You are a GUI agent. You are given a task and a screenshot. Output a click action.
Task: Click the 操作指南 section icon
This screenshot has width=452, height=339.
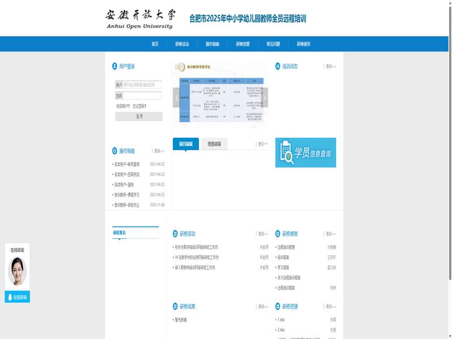pos(115,151)
